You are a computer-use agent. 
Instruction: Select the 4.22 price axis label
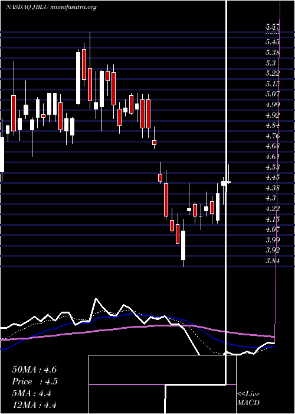[x=273, y=209]
